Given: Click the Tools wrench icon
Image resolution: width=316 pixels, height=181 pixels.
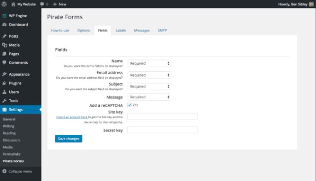Looking at the screenshot, I should 4,101.
